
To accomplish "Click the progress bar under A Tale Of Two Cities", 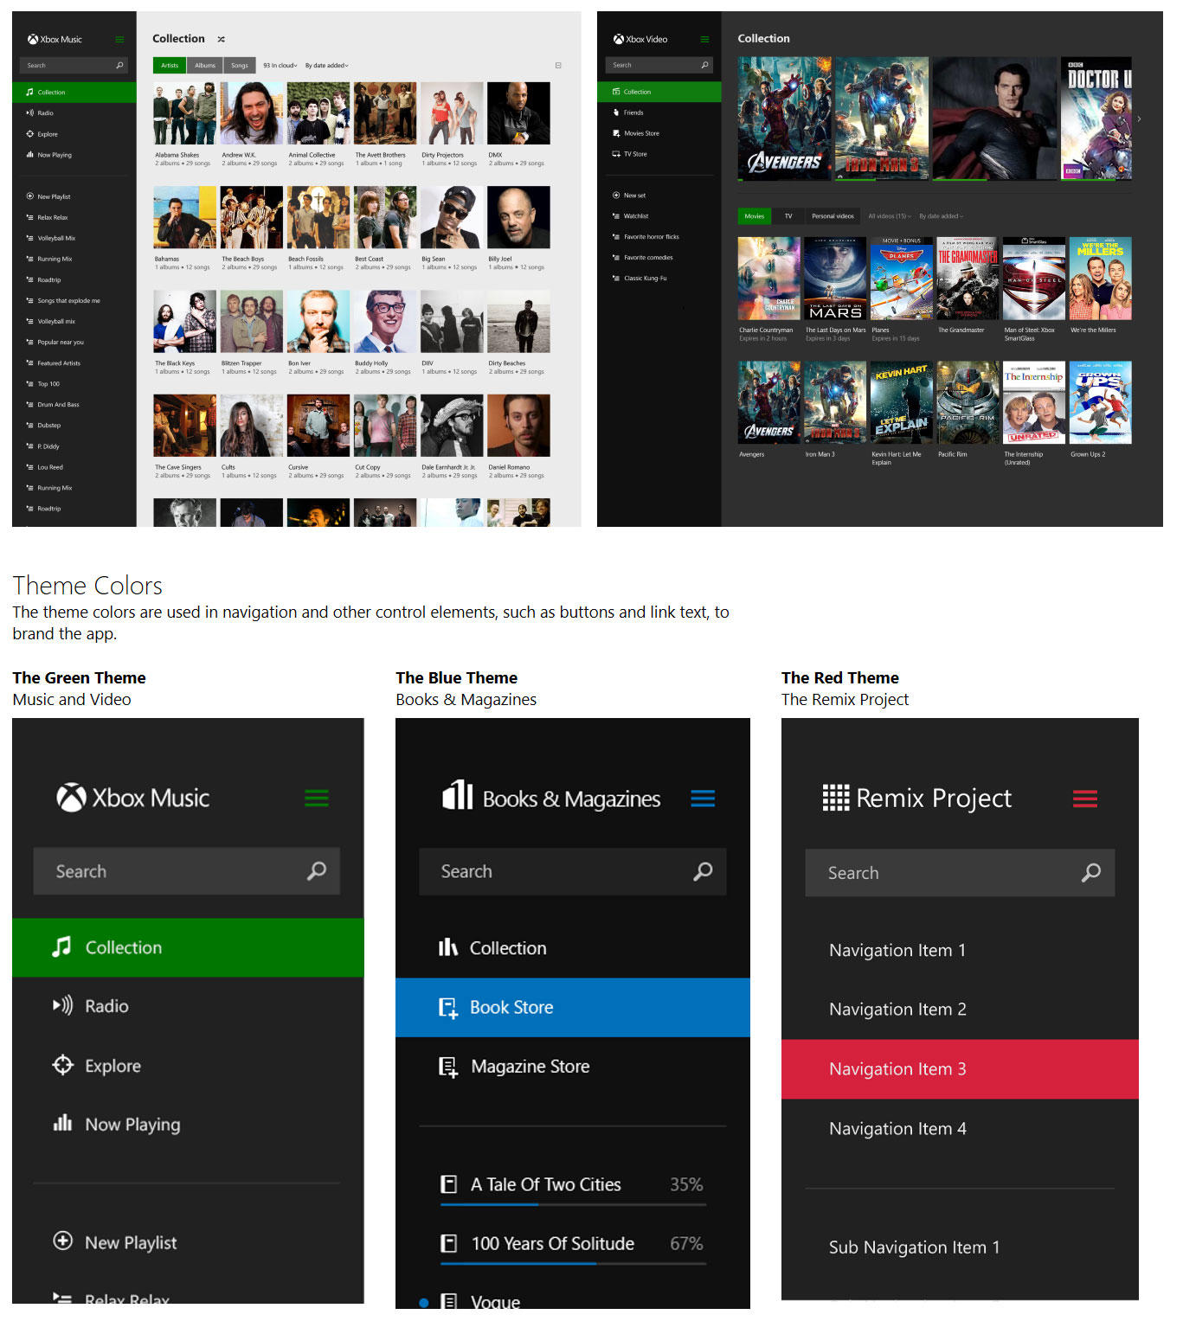I will [573, 1204].
